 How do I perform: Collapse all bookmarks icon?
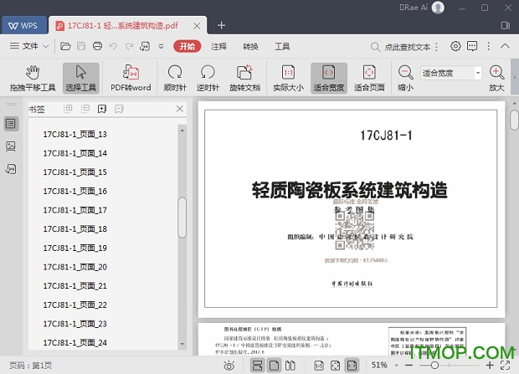pos(85,109)
